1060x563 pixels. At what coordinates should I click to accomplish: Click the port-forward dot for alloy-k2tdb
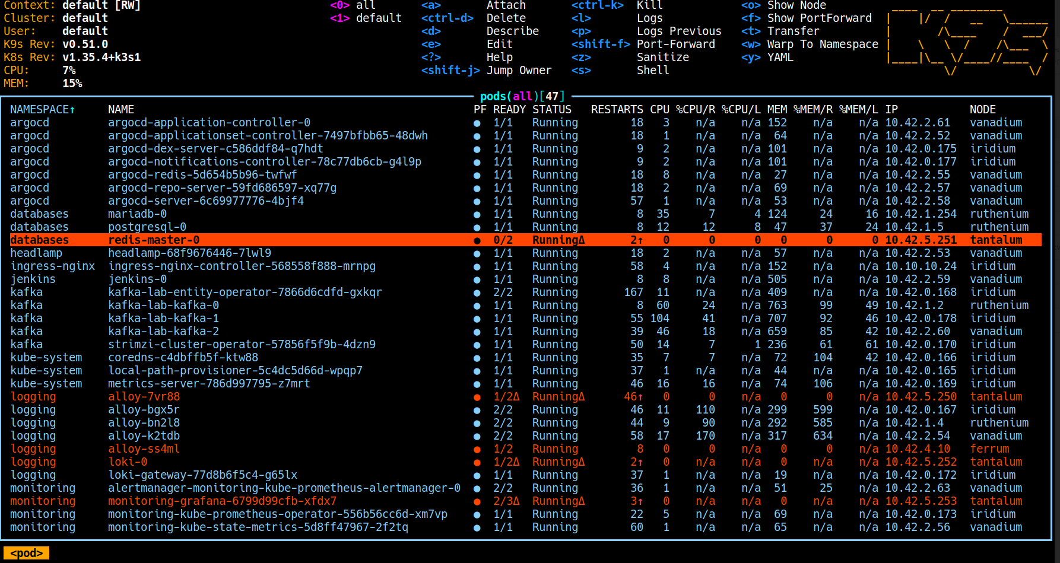(477, 436)
